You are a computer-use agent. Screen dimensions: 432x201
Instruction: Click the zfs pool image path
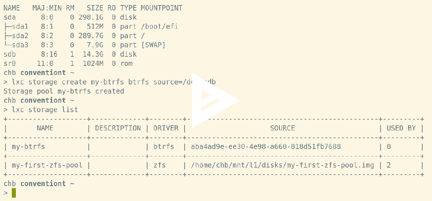(x=282, y=165)
